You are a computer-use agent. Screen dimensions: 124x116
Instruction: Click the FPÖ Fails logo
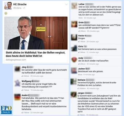[x=6, y=110]
